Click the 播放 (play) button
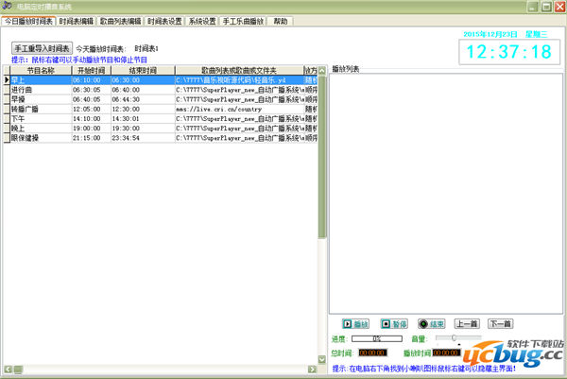The height and width of the screenshot is (379, 567). [x=354, y=323]
